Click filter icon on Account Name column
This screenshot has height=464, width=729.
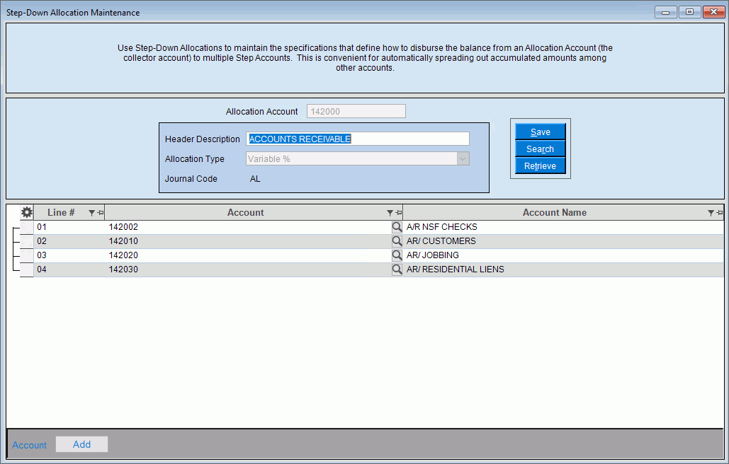[711, 213]
